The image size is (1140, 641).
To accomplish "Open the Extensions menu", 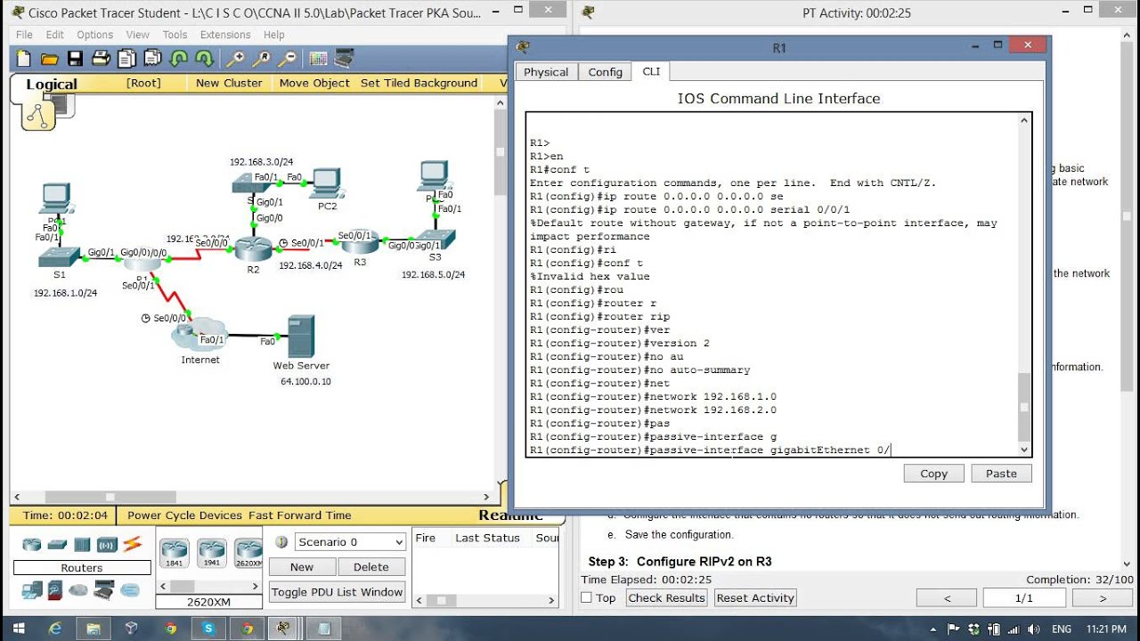I will pos(225,35).
